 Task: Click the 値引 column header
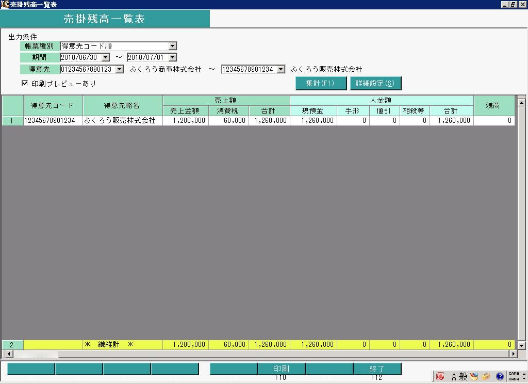point(384,111)
